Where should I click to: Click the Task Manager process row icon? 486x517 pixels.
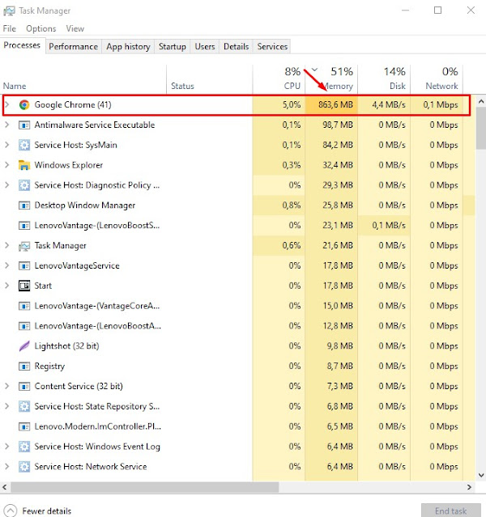(24, 246)
